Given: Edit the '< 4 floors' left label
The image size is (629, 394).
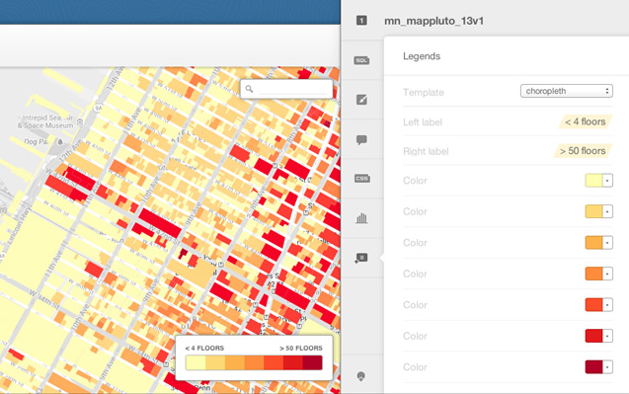Looking at the screenshot, I should point(586,122).
